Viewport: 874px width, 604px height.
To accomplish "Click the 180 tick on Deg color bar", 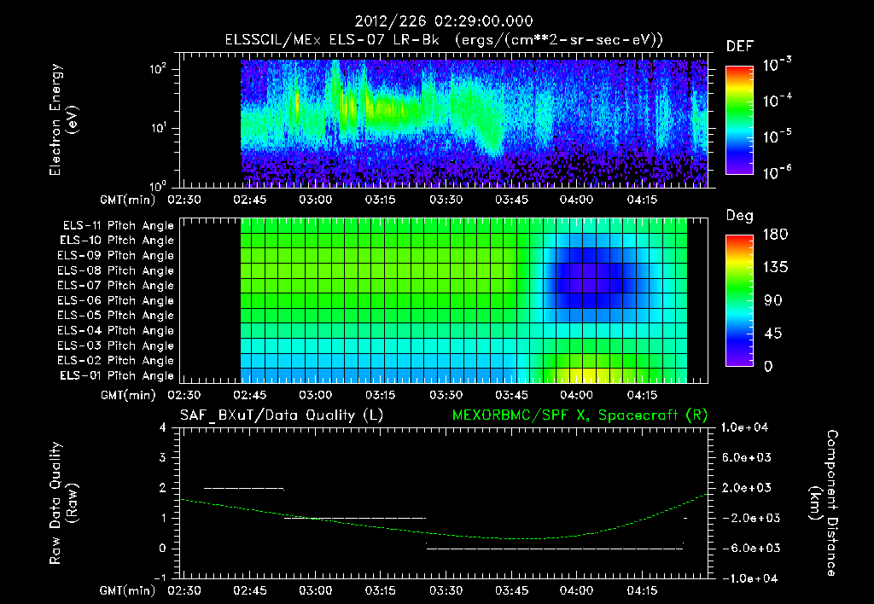I will (775, 234).
